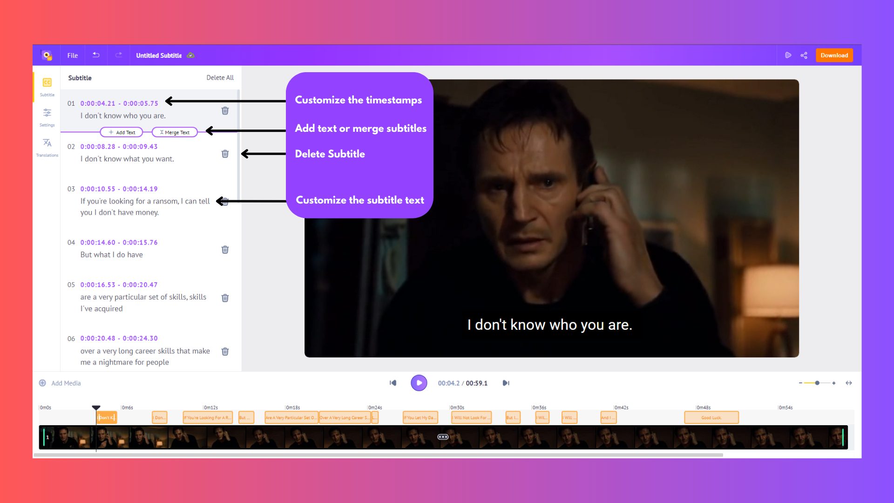This screenshot has width=894, height=503.
Task: Open the File menu
Action: pos(72,55)
